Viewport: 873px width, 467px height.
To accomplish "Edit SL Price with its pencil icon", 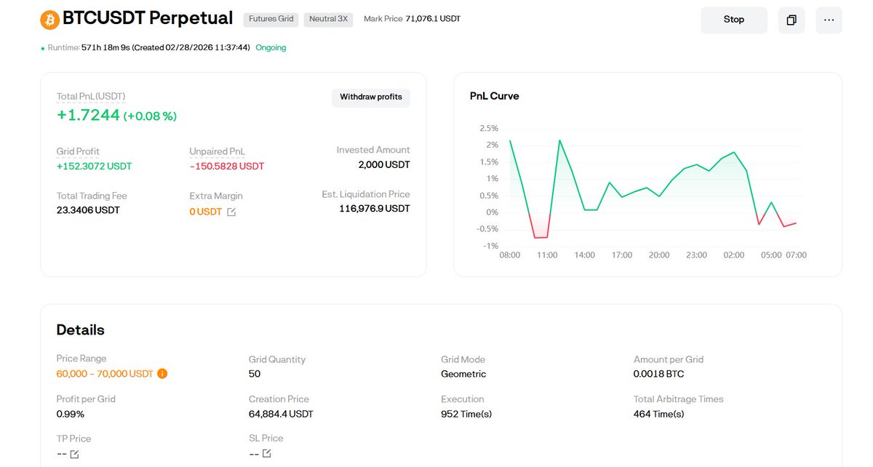I will point(266,453).
